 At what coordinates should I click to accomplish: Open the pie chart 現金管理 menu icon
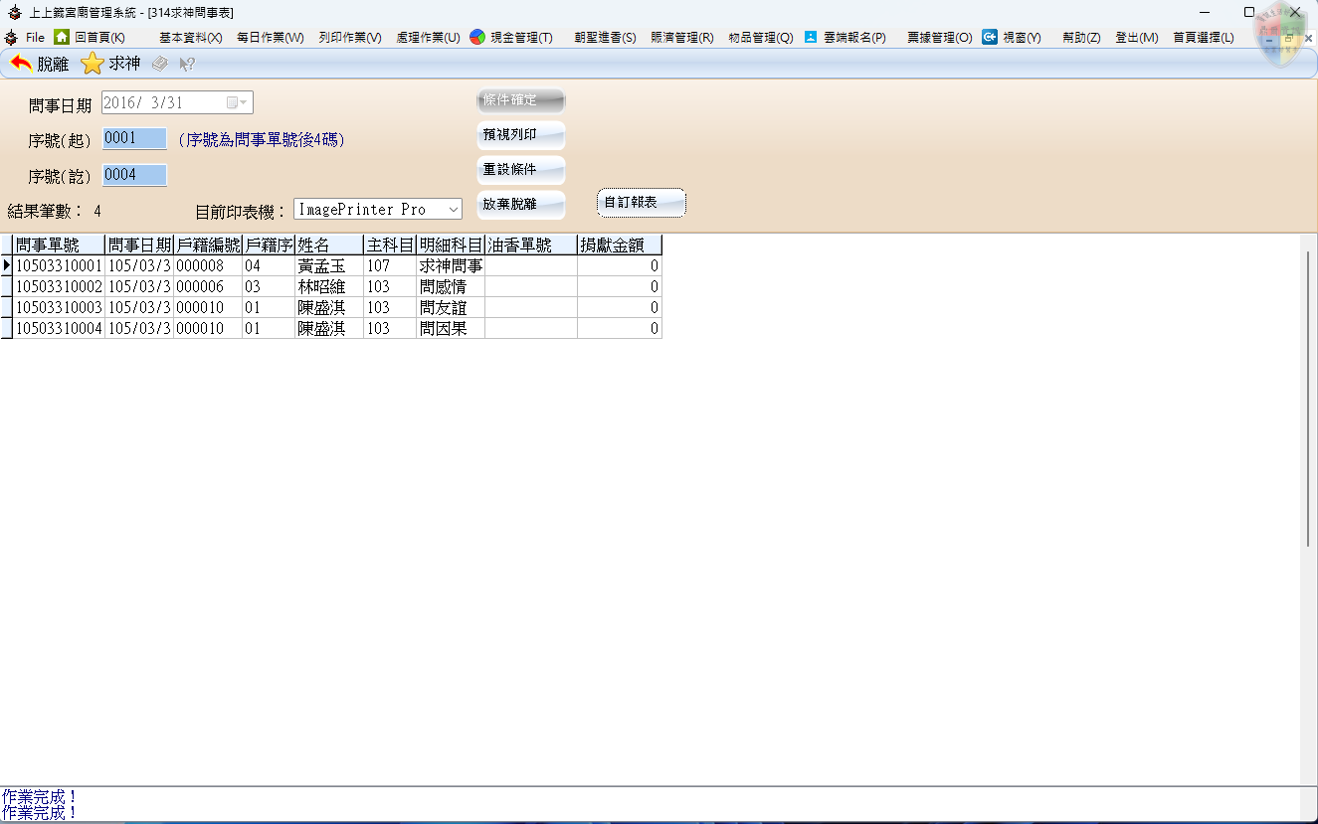(477, 37)
